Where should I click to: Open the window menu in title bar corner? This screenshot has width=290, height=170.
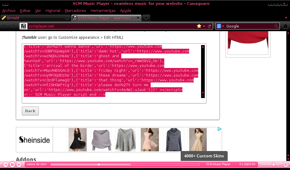pyautogui.click(x=5, y=3)
